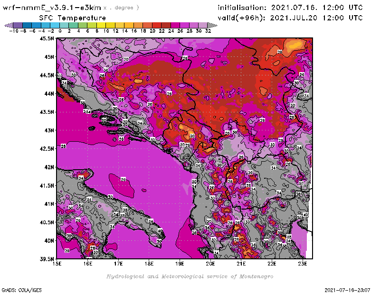Click the "20E" longitude axis label
Screen dimensions: 380x293
tap(210, 264)
